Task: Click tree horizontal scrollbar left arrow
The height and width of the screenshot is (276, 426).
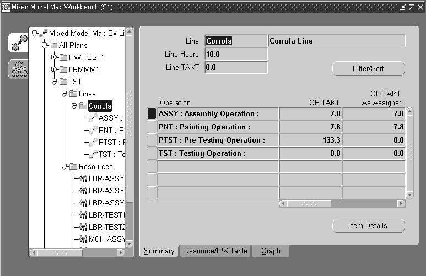Action: click(x=34, y=253)
